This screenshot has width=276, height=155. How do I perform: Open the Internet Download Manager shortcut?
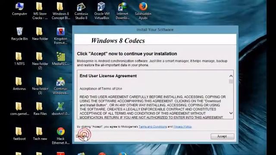coord(122,11)
